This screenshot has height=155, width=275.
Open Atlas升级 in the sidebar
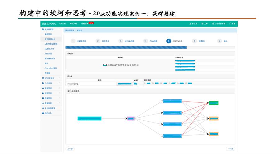[49, 54]
